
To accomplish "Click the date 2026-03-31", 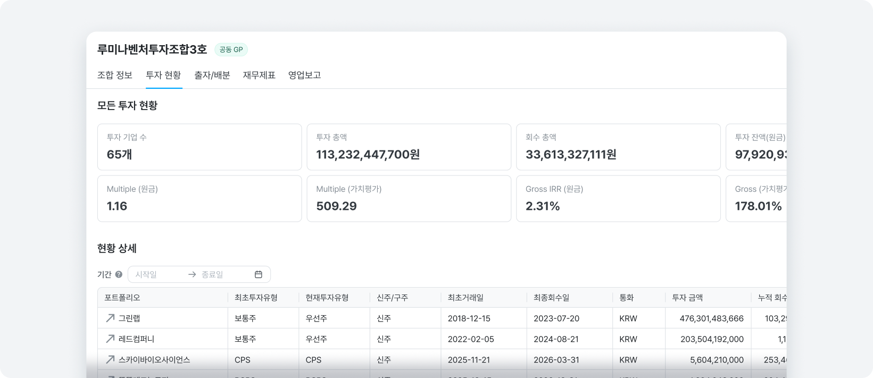I will coord(556,360).
